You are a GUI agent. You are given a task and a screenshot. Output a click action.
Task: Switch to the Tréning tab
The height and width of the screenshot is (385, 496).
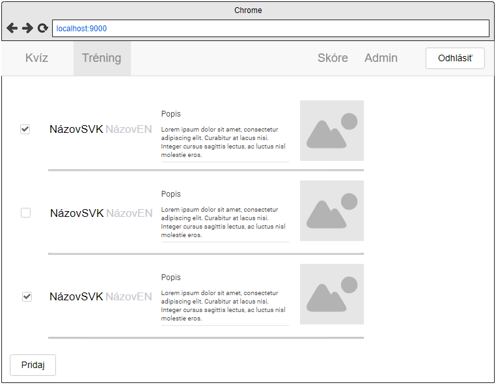pos(102,58)
